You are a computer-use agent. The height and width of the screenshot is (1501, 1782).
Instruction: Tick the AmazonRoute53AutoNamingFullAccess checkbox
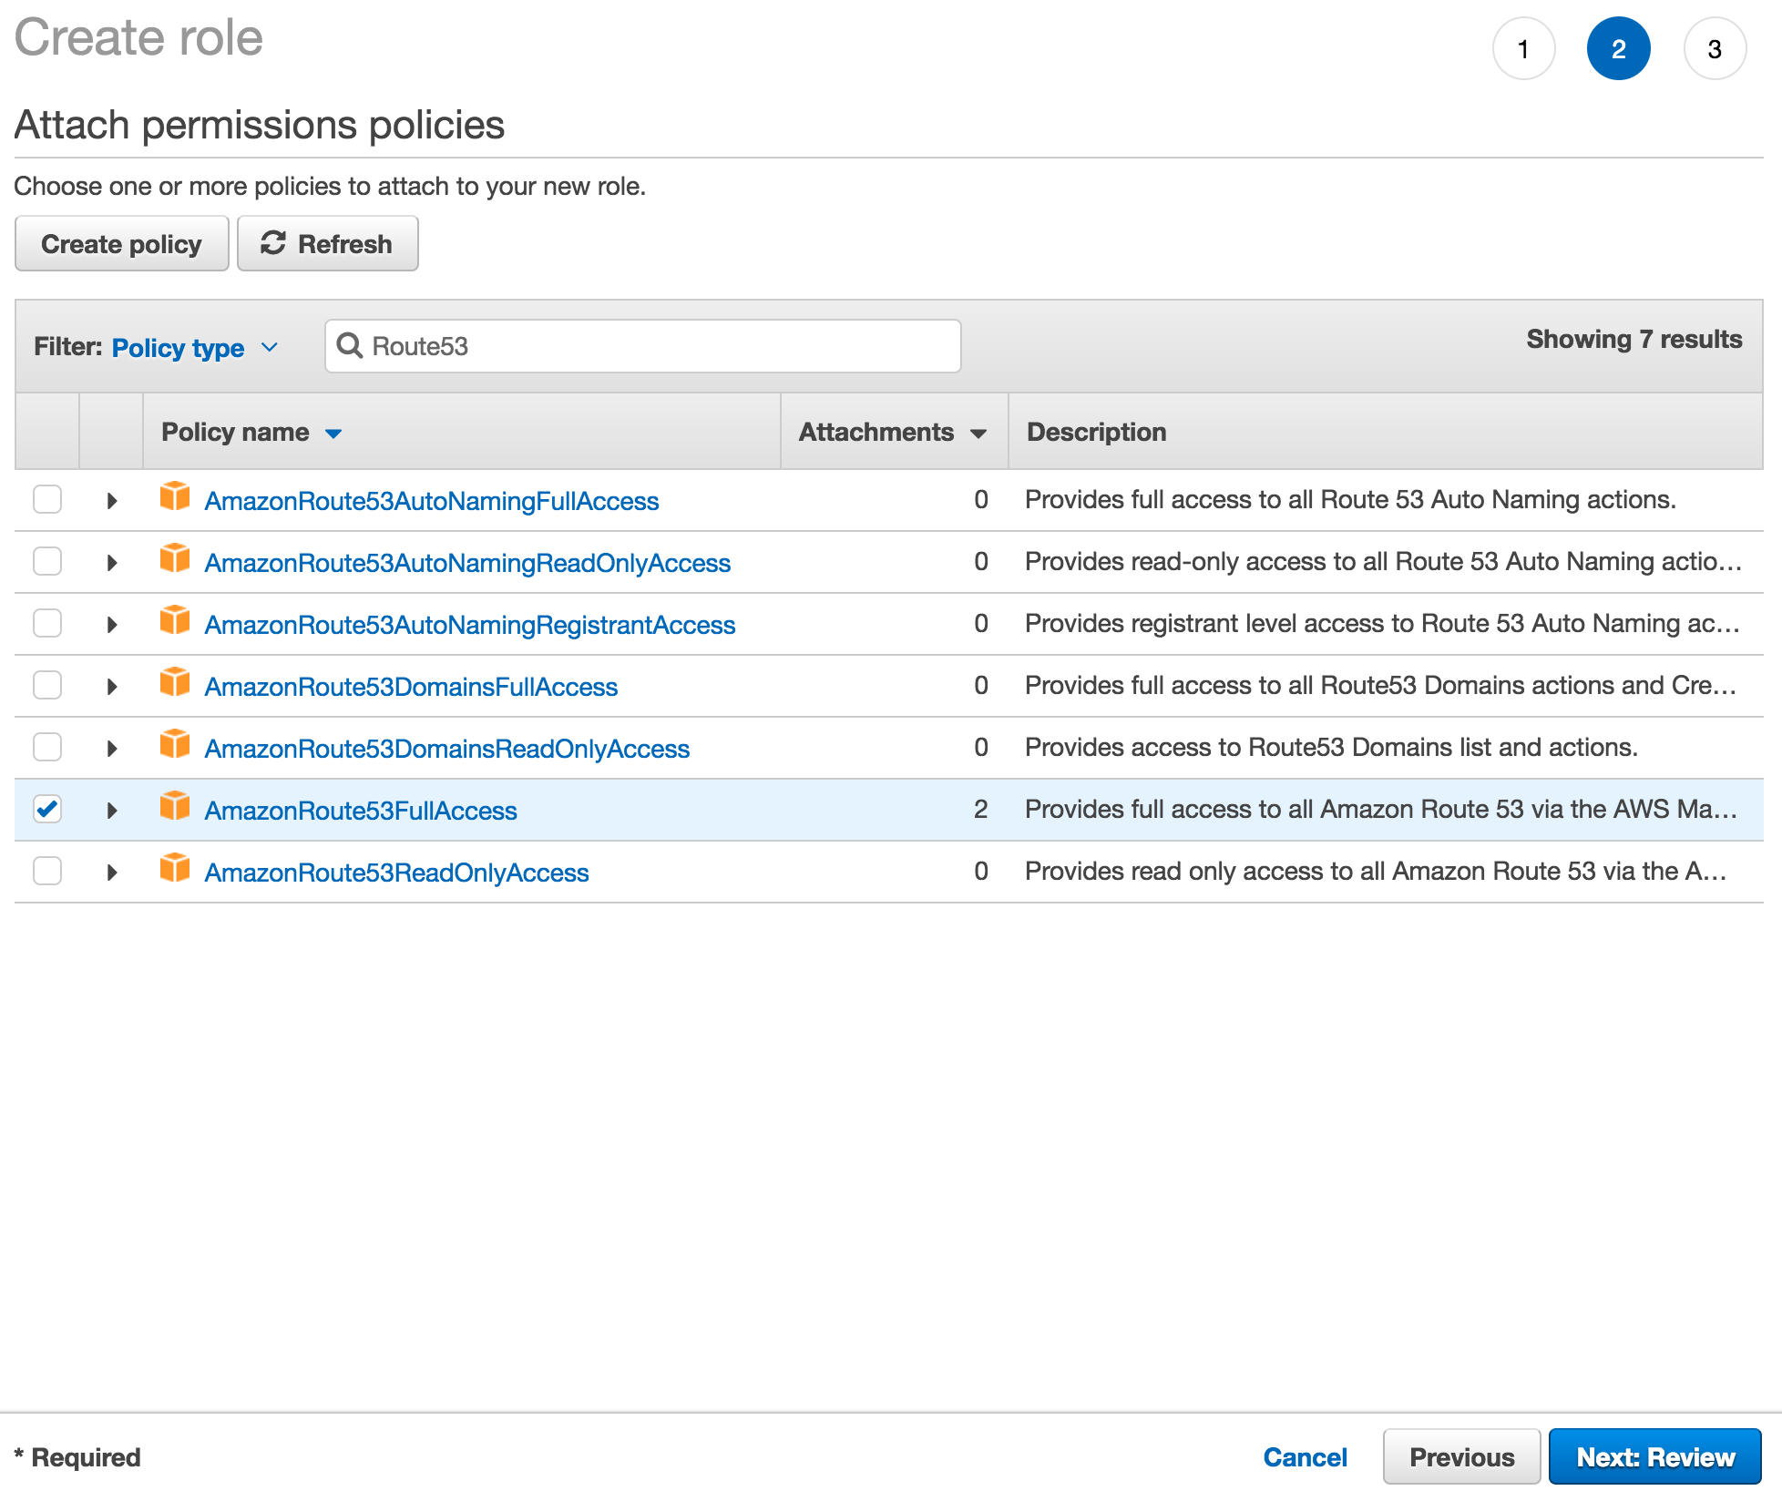tap(47, 499)
